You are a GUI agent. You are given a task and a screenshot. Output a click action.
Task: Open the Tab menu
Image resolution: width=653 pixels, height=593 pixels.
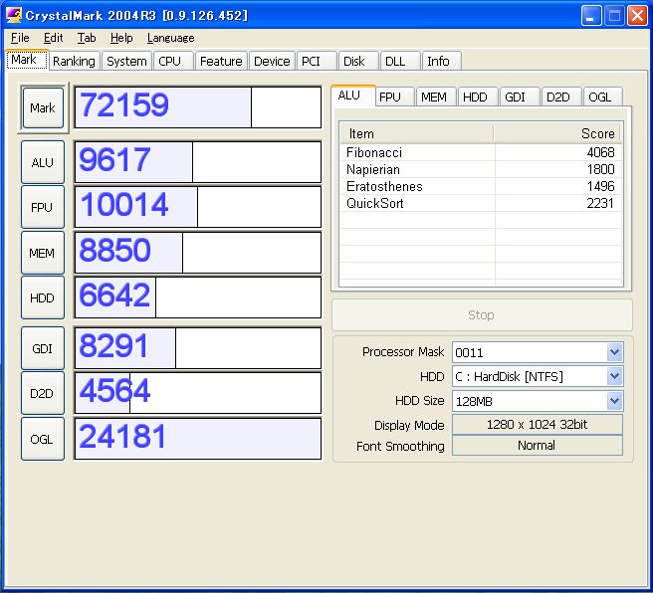tap(87, 38)
